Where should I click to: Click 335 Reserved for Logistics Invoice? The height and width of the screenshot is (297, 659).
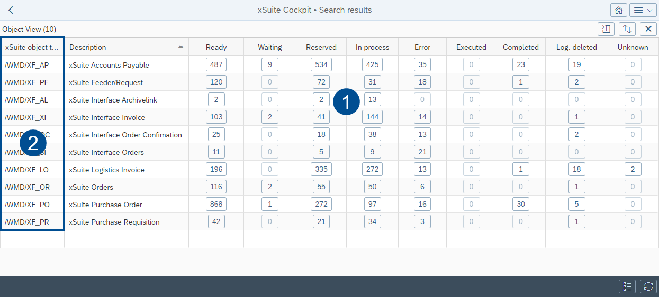click(321, 170)
